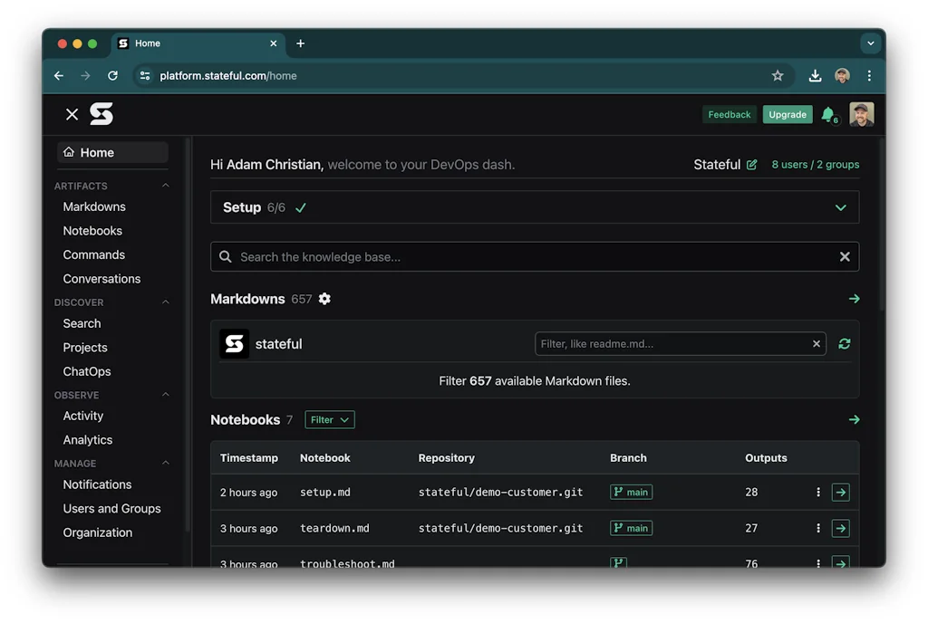Select Analytics in the sidebar

pyautogui.click(x=87, y=439)
